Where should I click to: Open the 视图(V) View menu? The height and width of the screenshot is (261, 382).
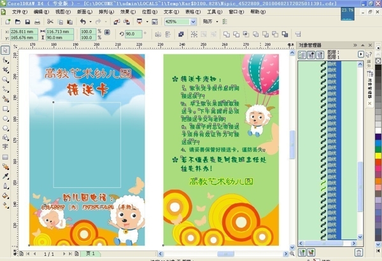(x=63, y=11)
